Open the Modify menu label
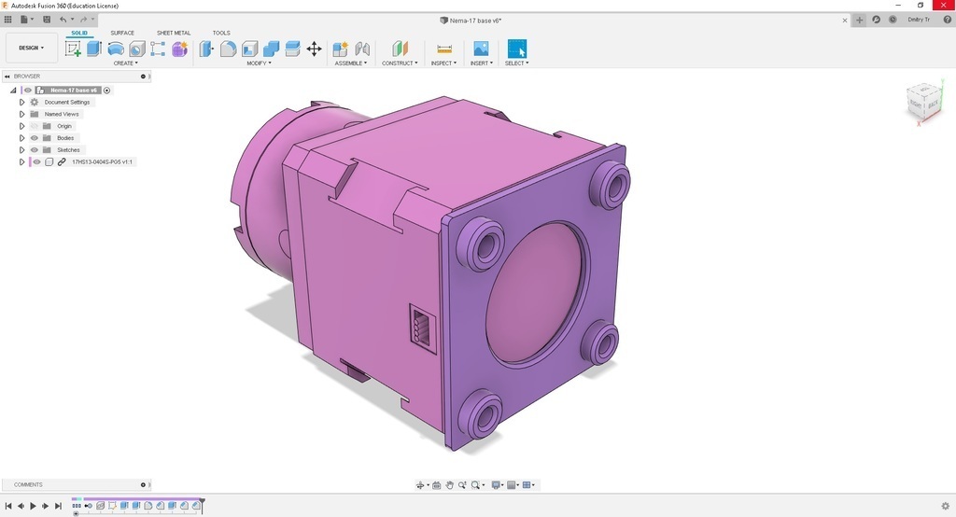This screenshot has width=956, height=517. pos(258,63)
